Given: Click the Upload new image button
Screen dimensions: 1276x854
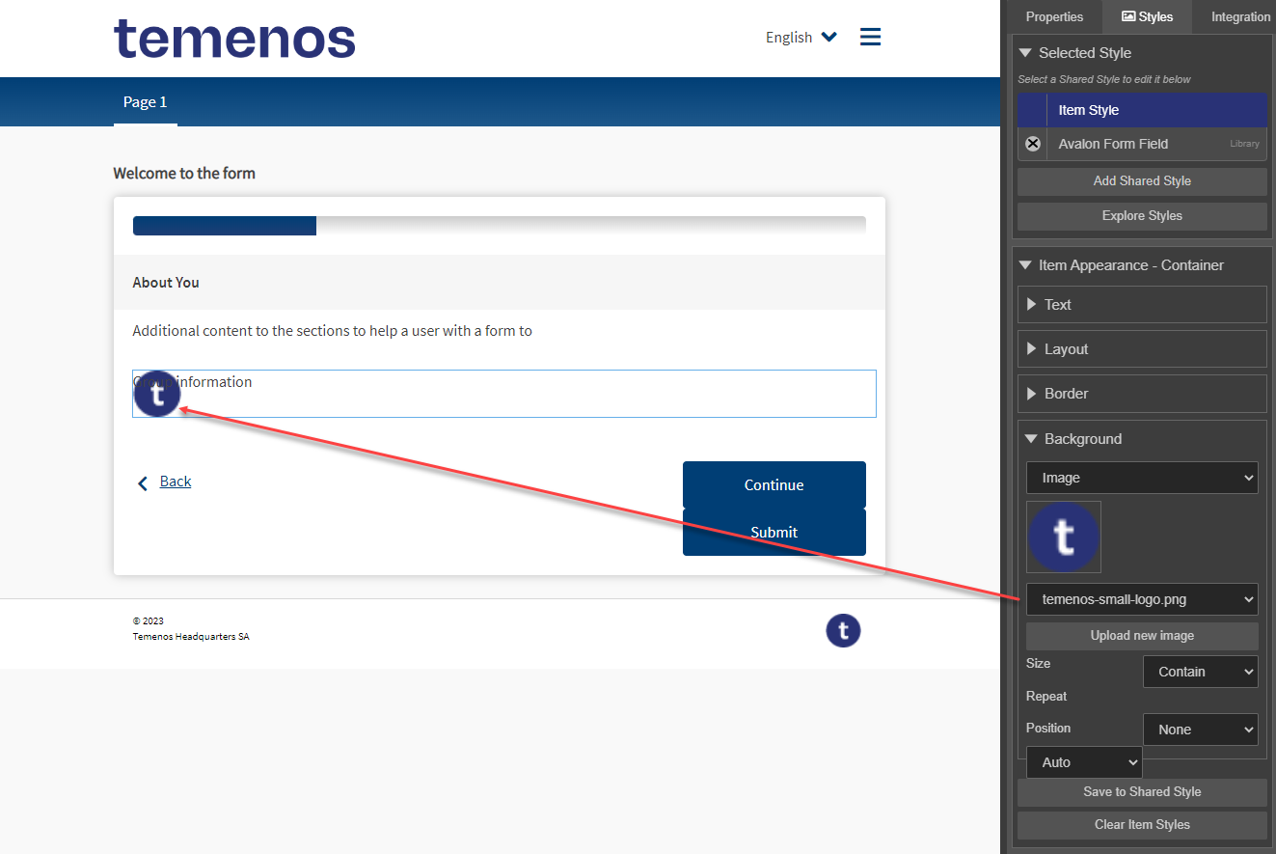Looking at the screenshot, I should tap(1142, 636).
